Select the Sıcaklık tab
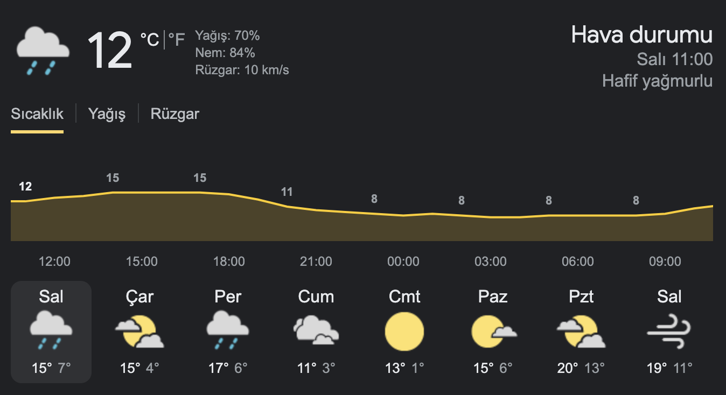The height and width of the screenshot is (395, 726). pos(37,114)
